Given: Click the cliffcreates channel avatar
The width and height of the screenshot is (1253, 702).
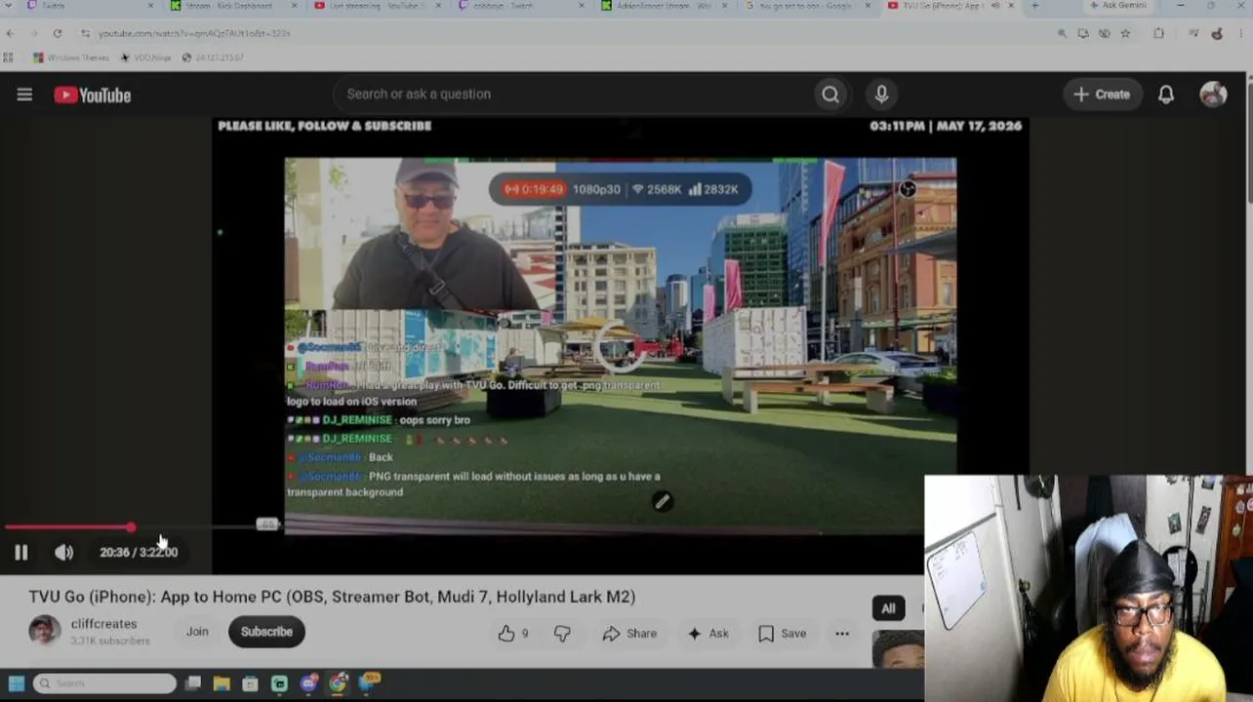Looking at the screenshot, I should point(44,631).
